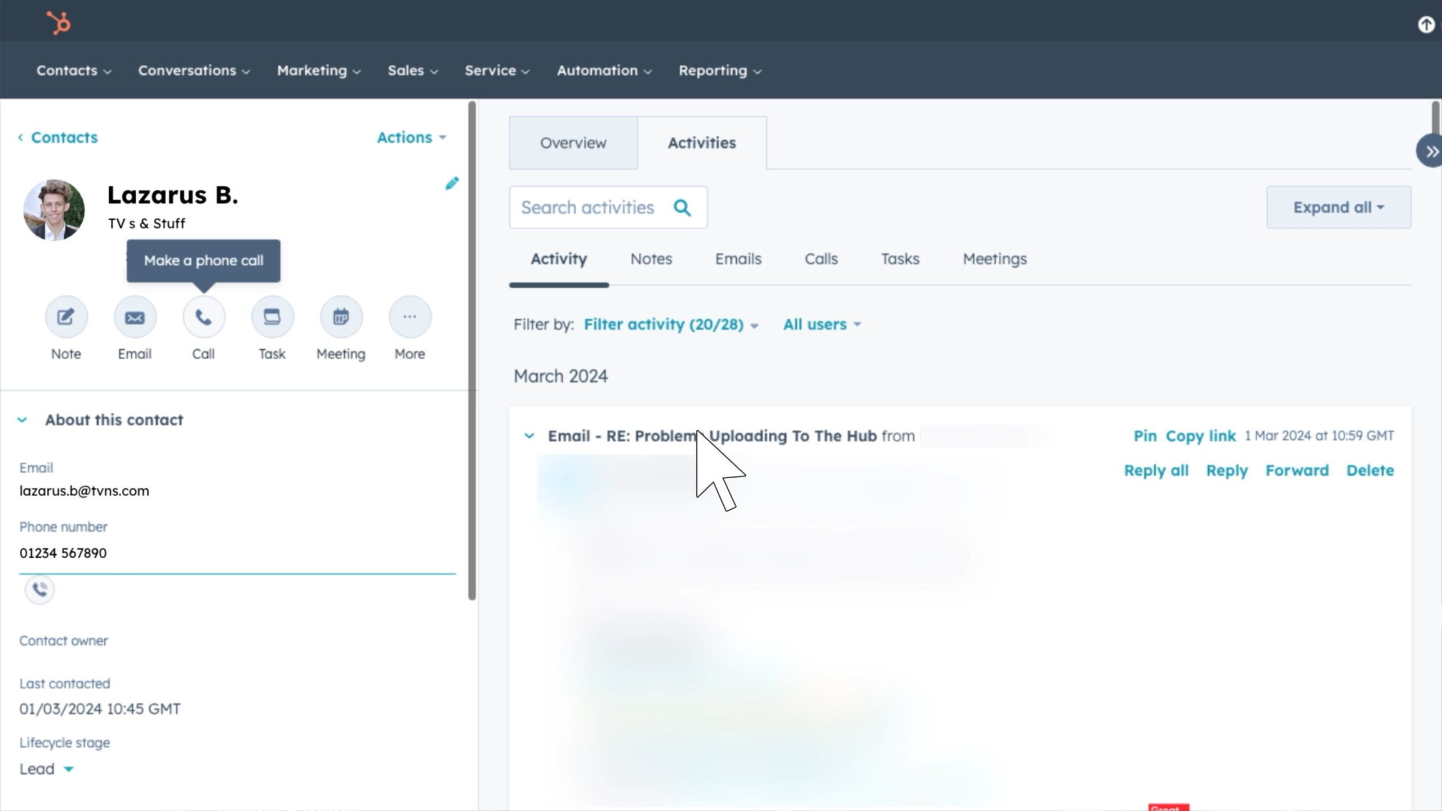The width and height of the screenshot is (1442, 811).
Task: Expand the right sidebar with double-chevron button
Action: click(x=1431, y=151)
